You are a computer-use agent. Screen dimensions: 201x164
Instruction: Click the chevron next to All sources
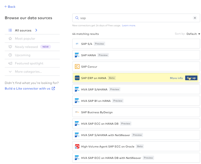pos(36,30)
